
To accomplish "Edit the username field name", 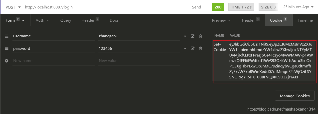I will [54, 36].
